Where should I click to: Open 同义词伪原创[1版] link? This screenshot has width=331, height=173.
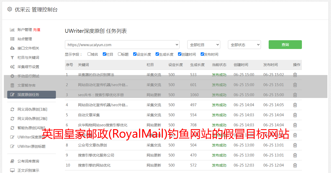coord(32,109)
